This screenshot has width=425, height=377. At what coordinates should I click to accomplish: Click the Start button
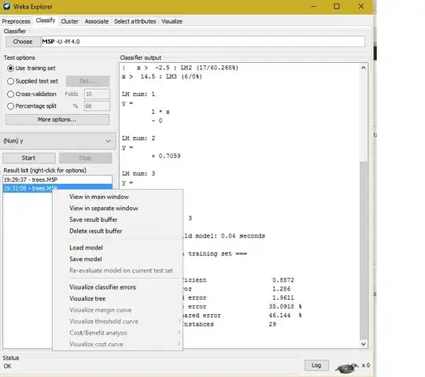29,157
